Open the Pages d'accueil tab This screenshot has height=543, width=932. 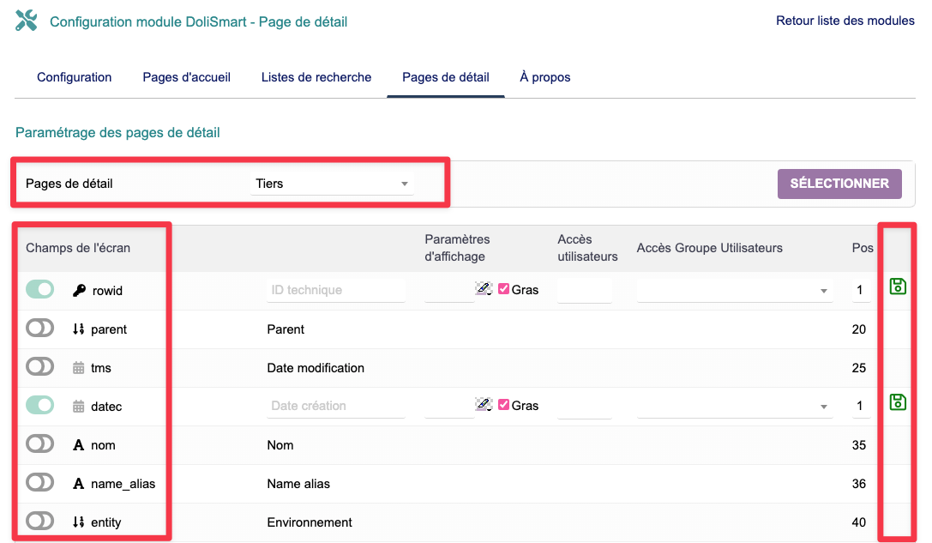coord(186,77)
